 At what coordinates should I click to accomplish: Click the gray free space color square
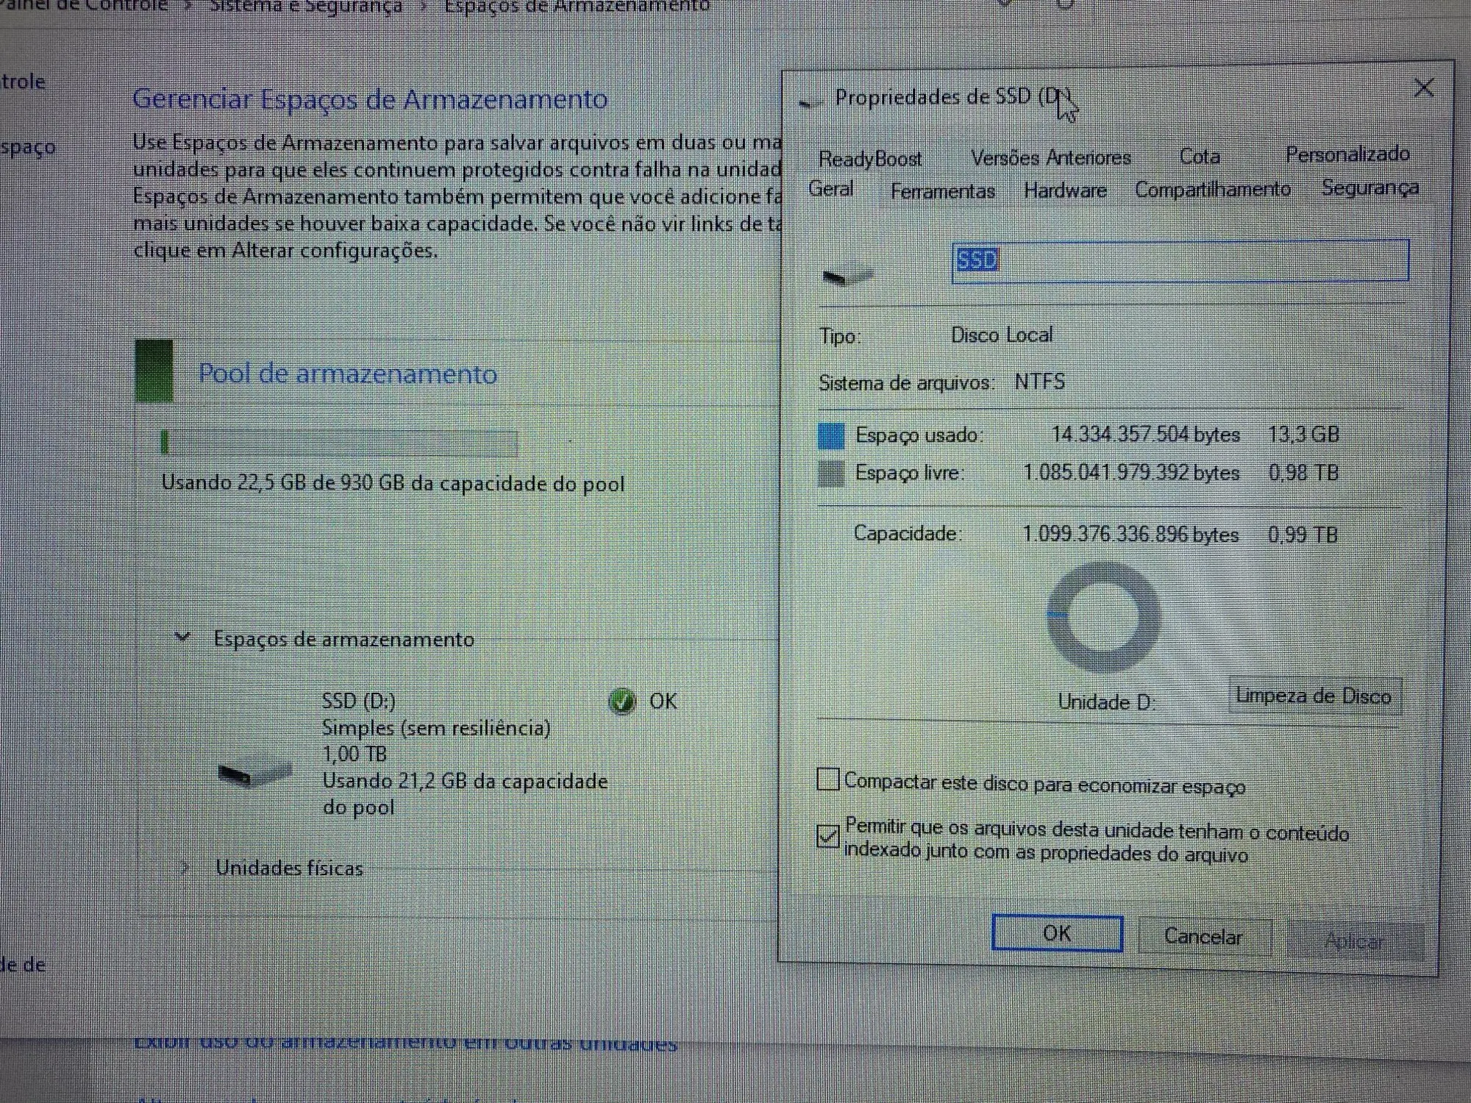tap(831, 474)
